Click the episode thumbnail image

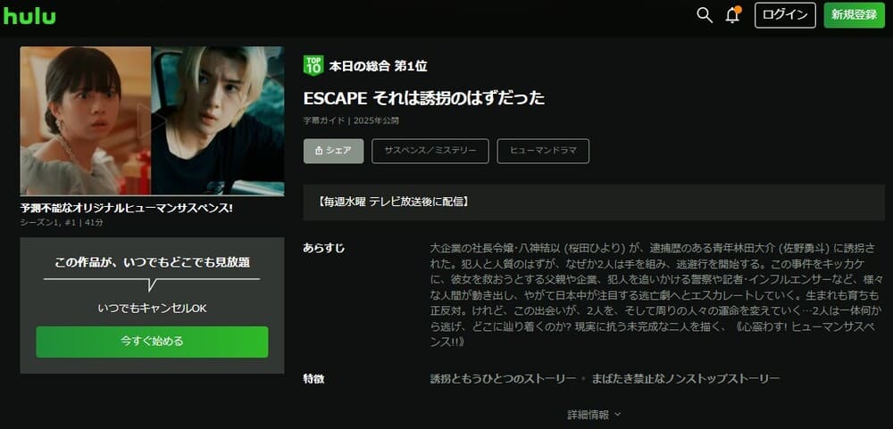(x=152, y=120)
